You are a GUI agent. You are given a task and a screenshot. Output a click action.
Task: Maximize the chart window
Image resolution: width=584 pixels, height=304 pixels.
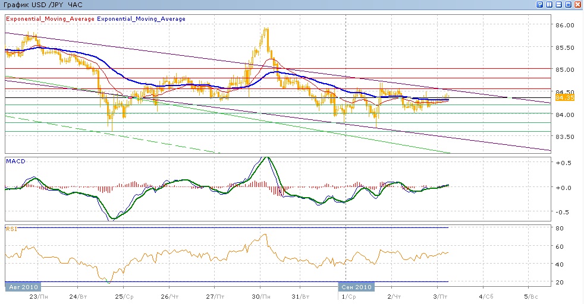point(569,5)
